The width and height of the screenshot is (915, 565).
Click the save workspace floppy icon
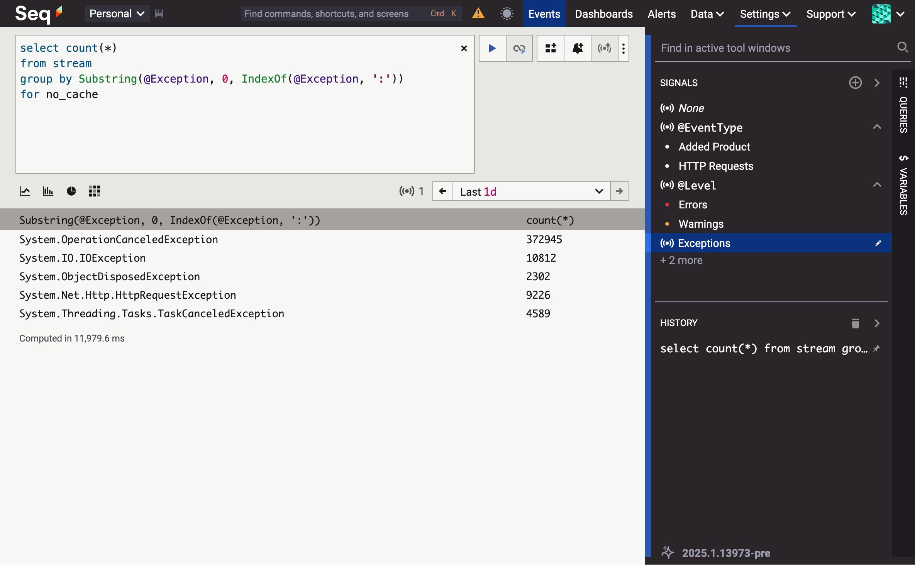(x=159, y=14)
